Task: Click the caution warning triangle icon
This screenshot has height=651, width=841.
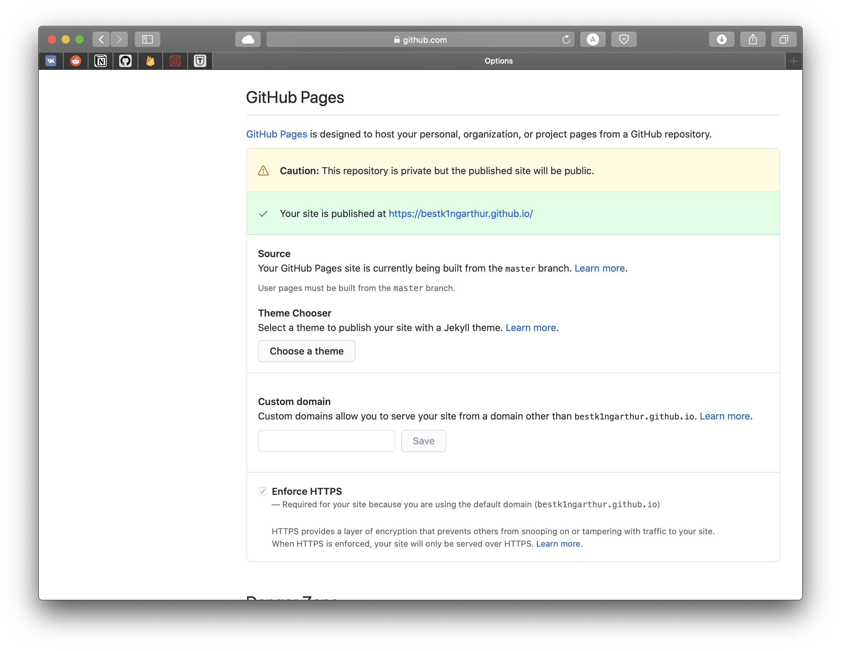Action: coord(263,171)
